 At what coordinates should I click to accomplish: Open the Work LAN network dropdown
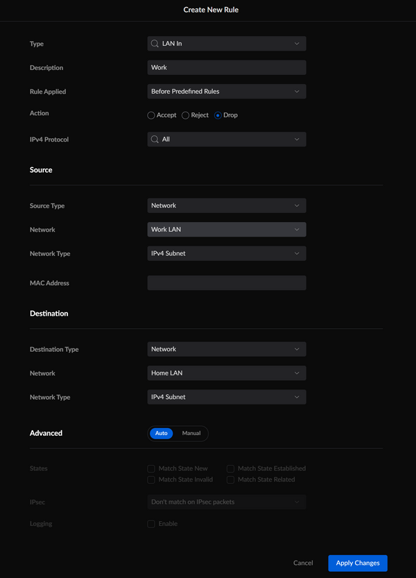tap(227, 229)
